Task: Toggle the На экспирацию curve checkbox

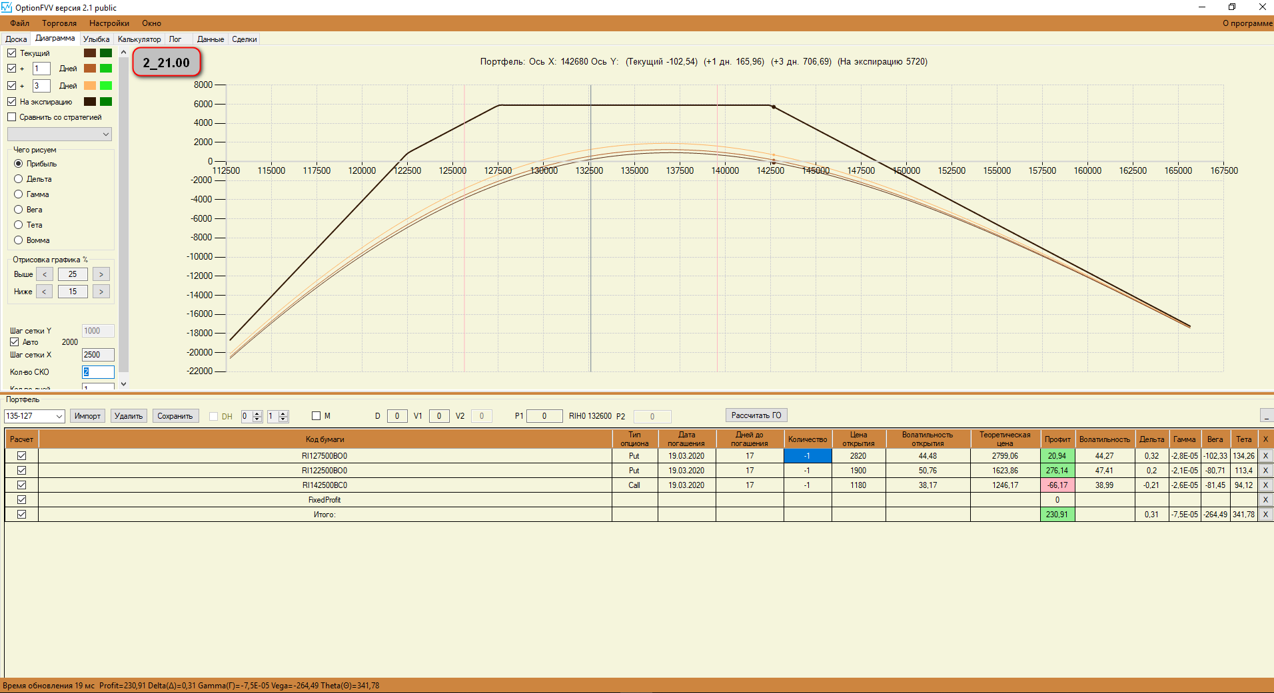Action: (12, 102)
